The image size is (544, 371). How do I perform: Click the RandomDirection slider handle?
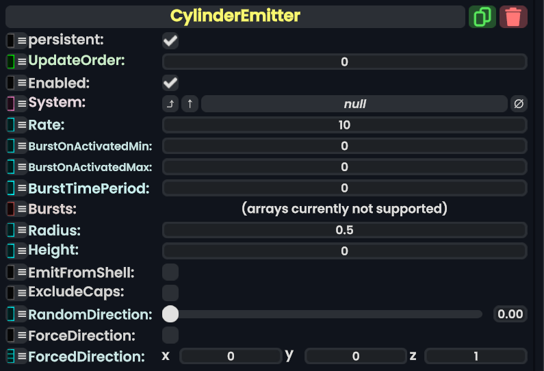pos(170,314)
